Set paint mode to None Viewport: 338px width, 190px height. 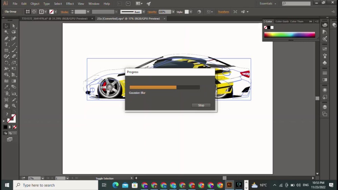15,127
